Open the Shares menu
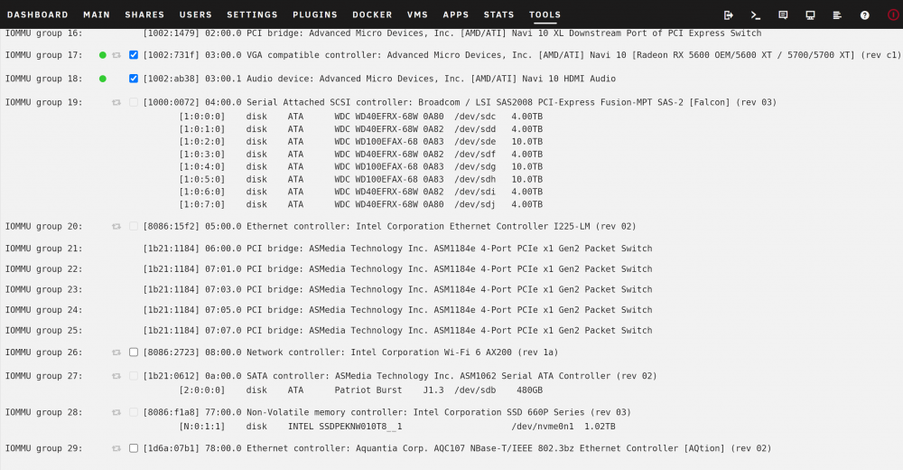 pyautogui.click(x=144, y=15)
